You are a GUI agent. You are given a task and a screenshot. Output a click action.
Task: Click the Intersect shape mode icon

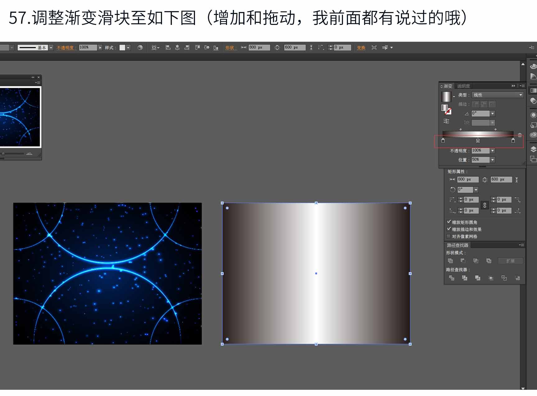coord(476,261)
